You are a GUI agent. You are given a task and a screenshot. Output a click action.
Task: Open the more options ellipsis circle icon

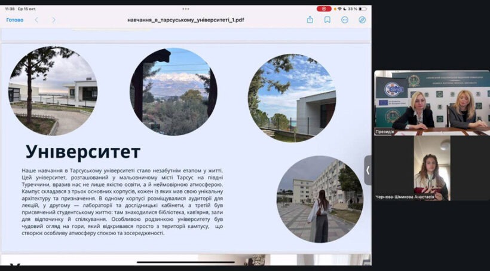[x=345, y=20]
